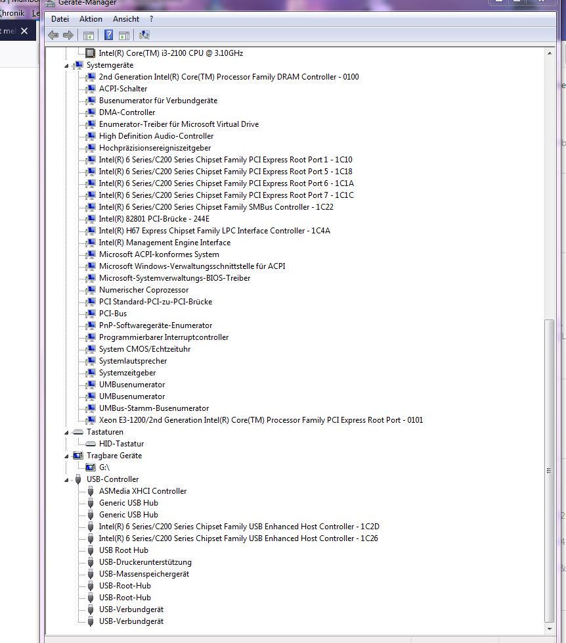
Task: Click the Tastaturen keyboard category icon
Action: coord(78,432)
